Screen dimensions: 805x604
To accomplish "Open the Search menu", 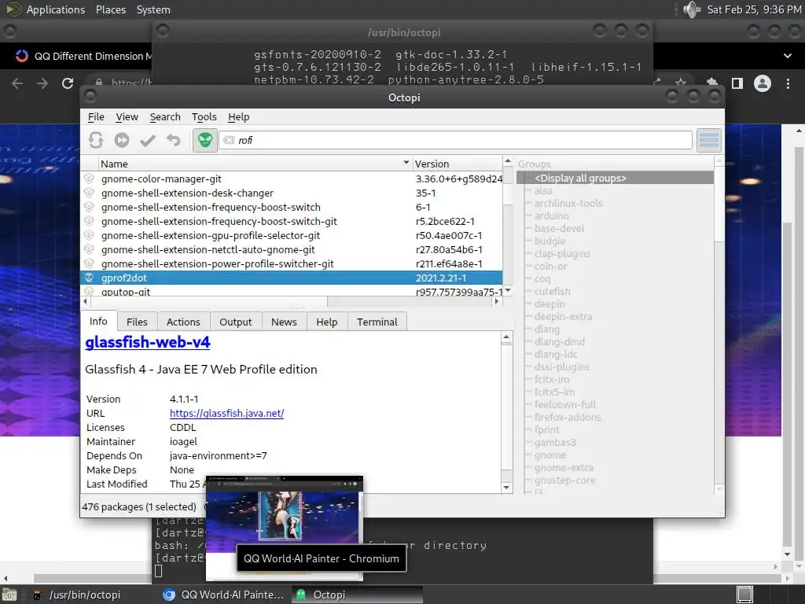I will pos(165,117).
